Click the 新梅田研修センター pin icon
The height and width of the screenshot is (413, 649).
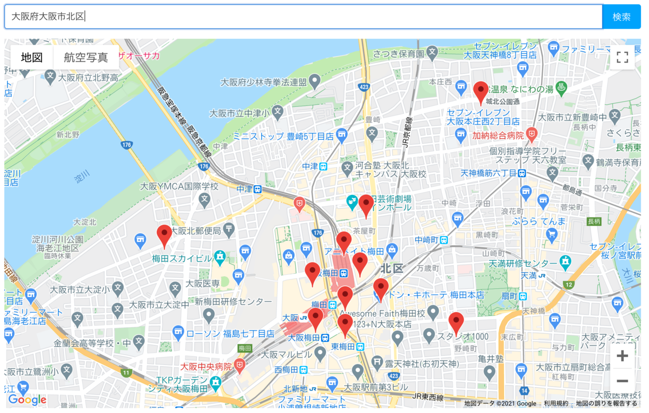pyautogui.click(x=209, y=315)
